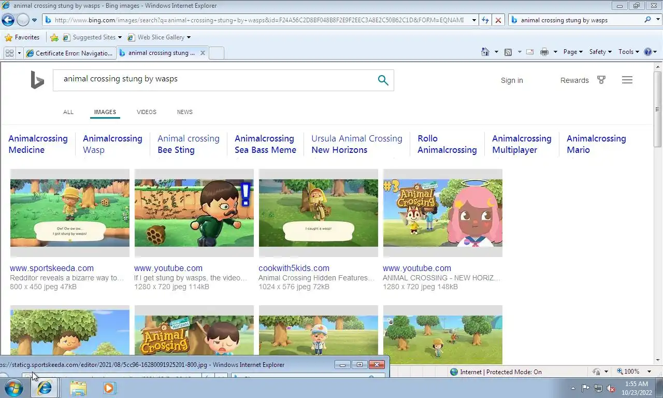This screenshot has height=398, width=663.
Task: Click the Rewards trophy icon
Action: coord(601,80)
